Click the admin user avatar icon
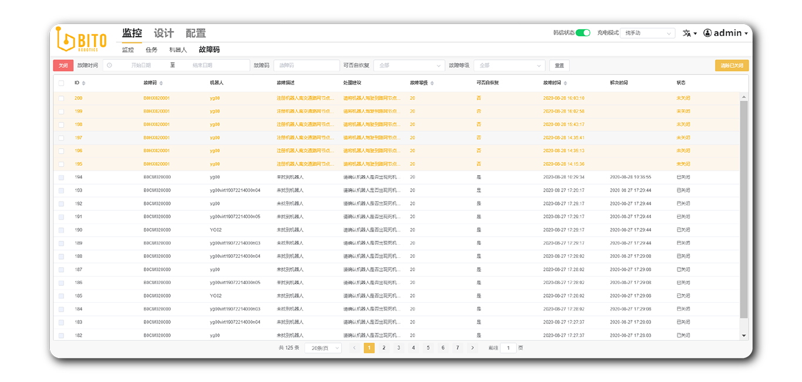This screenshot has width=802, height=382. click(707, 33)
